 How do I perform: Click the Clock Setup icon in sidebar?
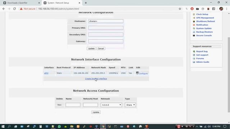194,14
